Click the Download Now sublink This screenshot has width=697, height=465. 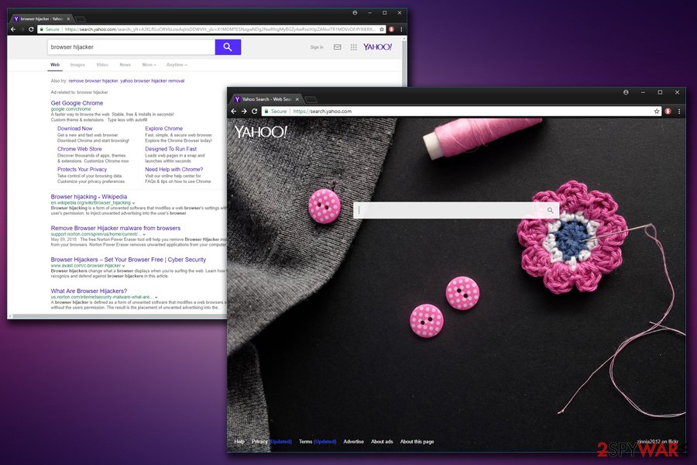pyautogui.click(x=74, y=129)
